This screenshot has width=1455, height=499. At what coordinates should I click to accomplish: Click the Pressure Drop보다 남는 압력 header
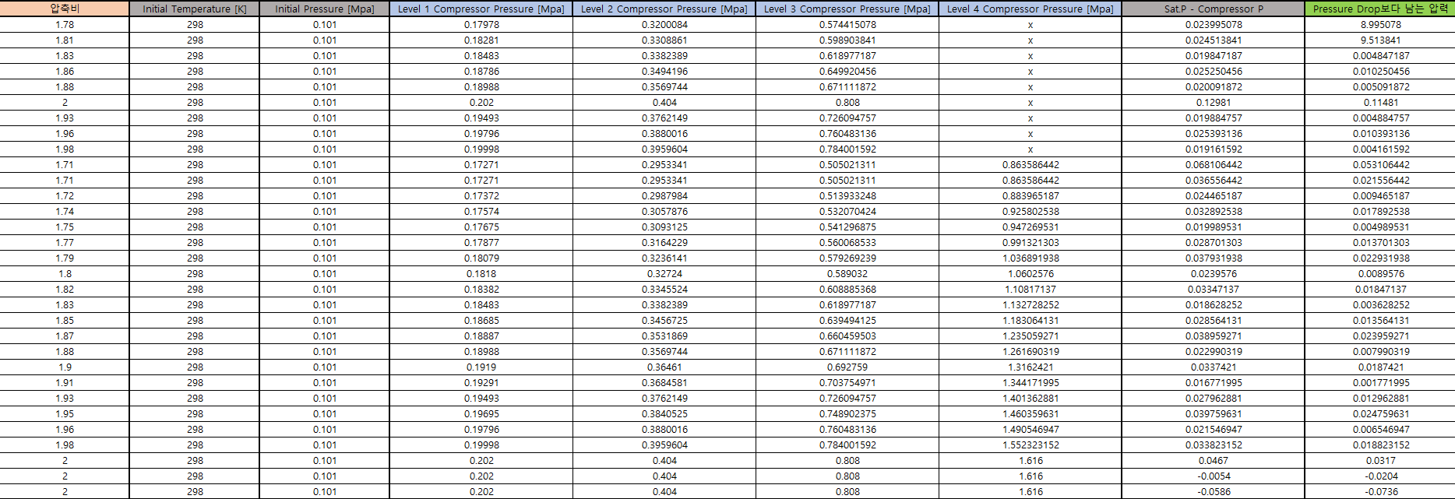1381,9
